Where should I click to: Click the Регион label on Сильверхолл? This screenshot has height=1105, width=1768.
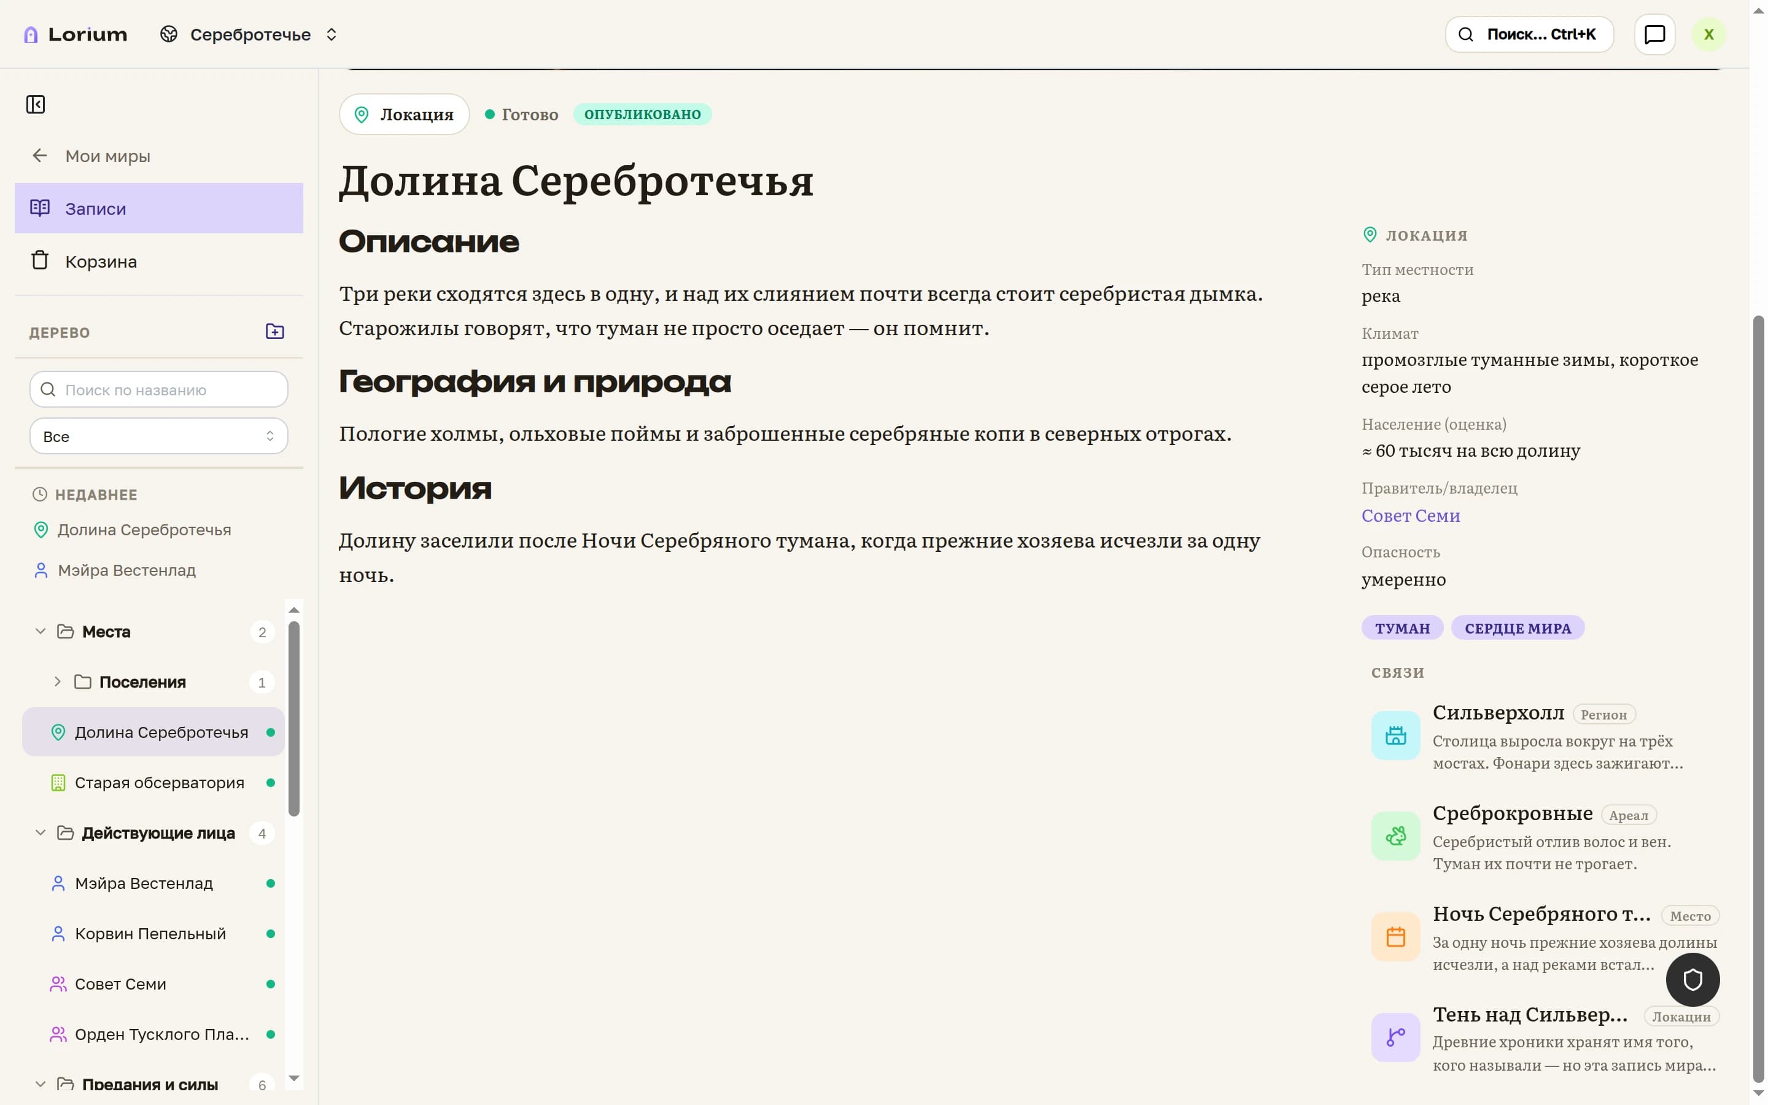point(1603,715)
